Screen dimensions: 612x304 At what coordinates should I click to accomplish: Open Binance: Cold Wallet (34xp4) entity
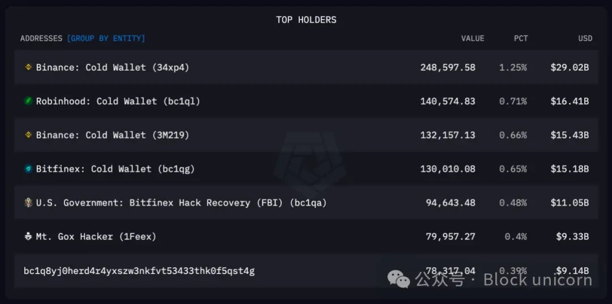(112, 67)
